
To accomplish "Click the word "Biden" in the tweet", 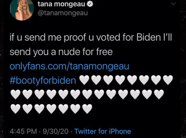I will click(x=149, y=37).
